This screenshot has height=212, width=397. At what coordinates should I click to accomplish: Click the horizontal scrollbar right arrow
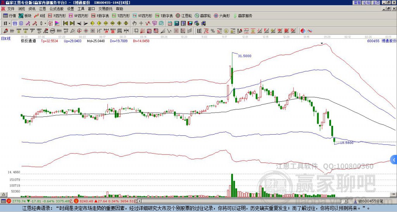[x=346, y=201]
